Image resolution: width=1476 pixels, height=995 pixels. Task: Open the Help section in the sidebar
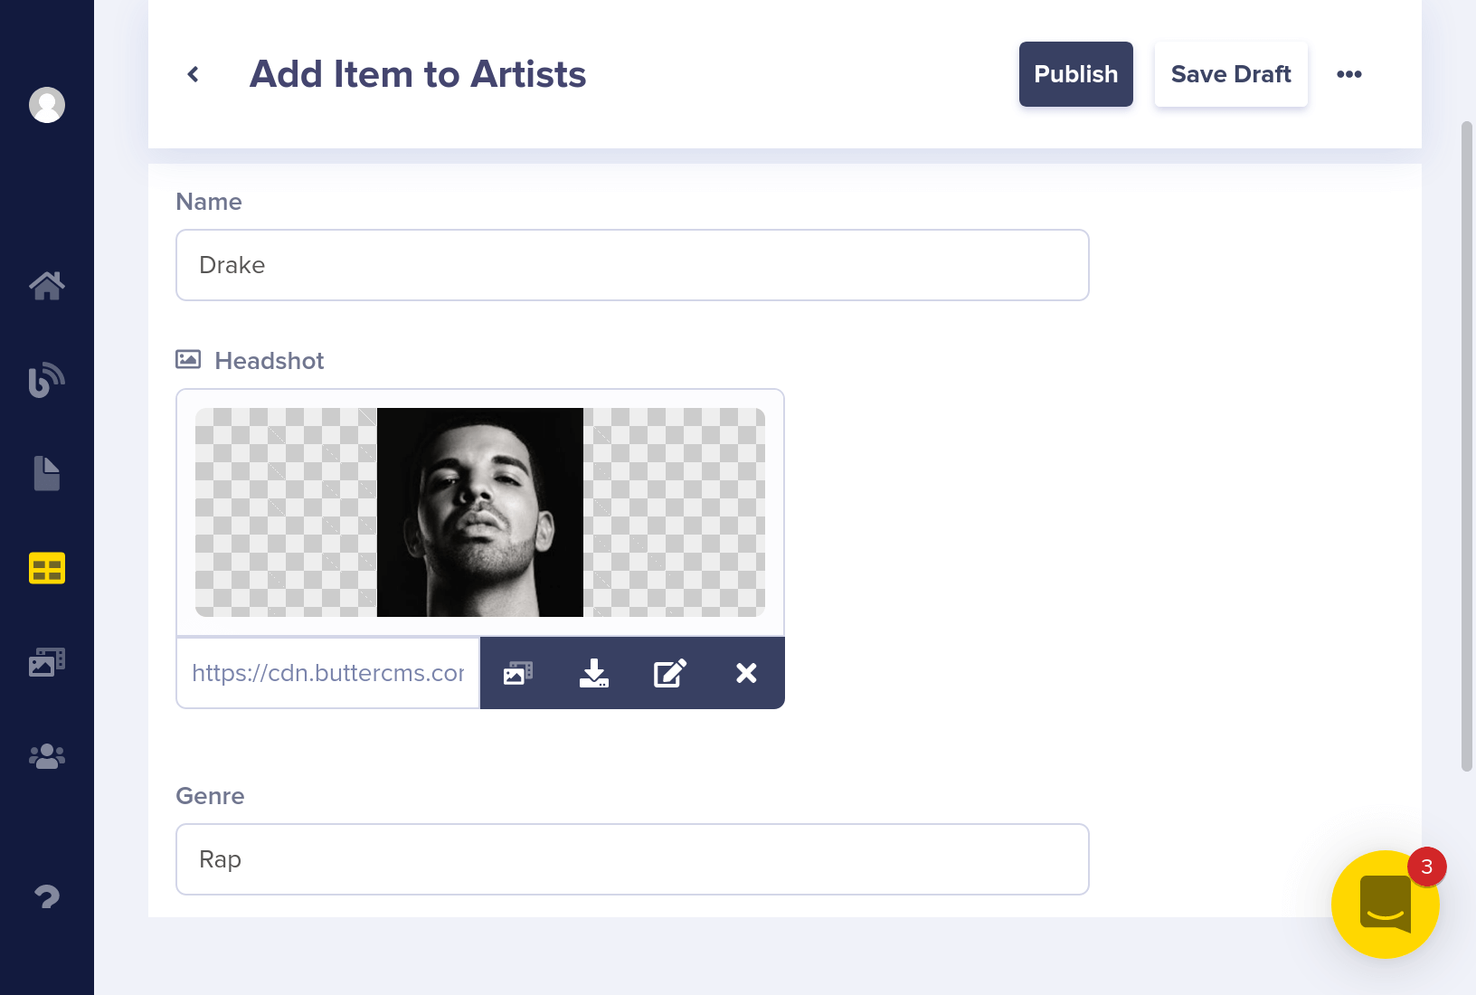coord(46,897)
